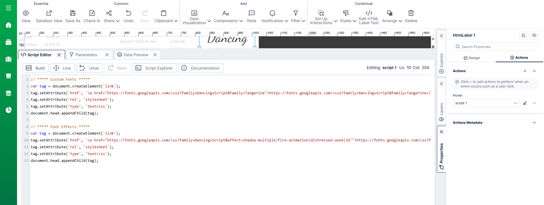Click the View toolbar button
The height and width of the screenshot is (205, 544).
(26, 16)
